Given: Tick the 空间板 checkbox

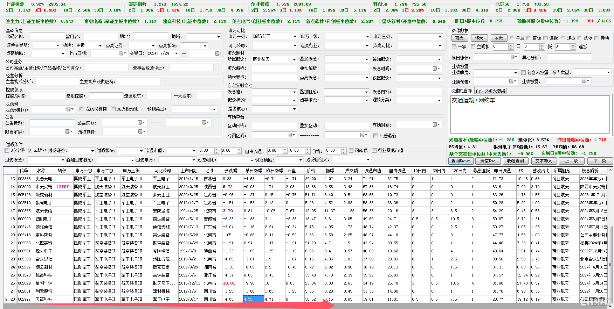Looking at the screenshot, I should (x=473, y=46).
